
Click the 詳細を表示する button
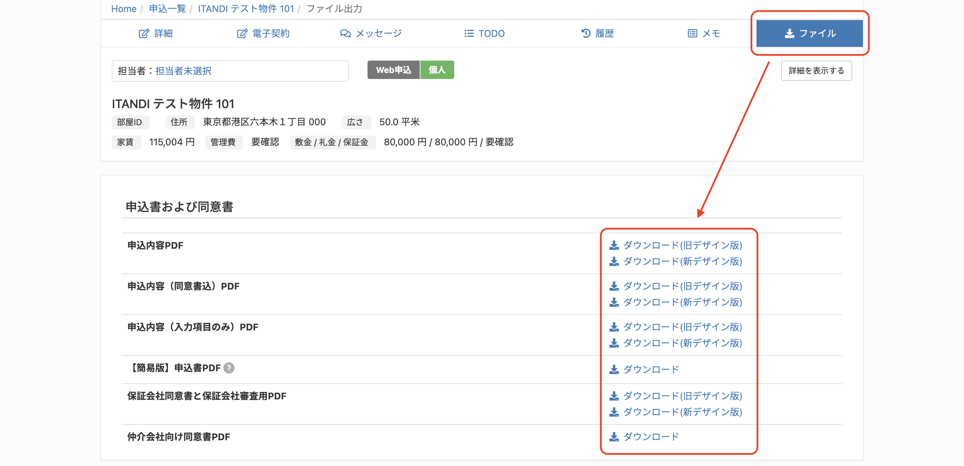click(816, 70)
